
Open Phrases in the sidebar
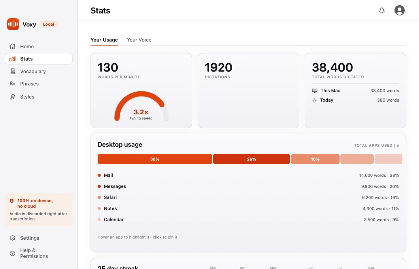point(39,84)
